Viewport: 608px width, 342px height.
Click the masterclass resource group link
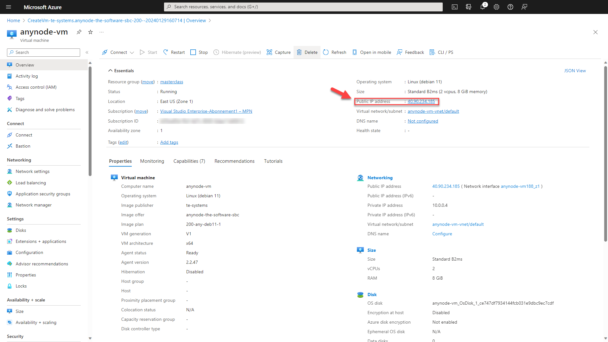tap(172, 82)
